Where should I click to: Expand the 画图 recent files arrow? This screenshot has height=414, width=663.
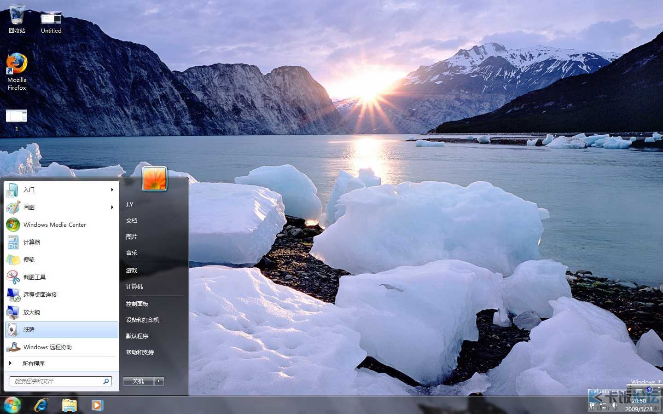click(x=112, y=207)
